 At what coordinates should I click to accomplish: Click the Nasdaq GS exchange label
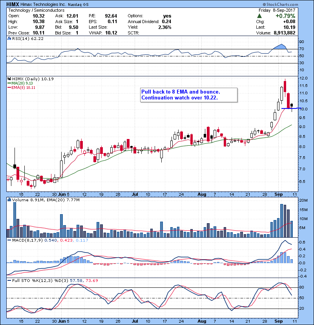click(x=78, y=5)
